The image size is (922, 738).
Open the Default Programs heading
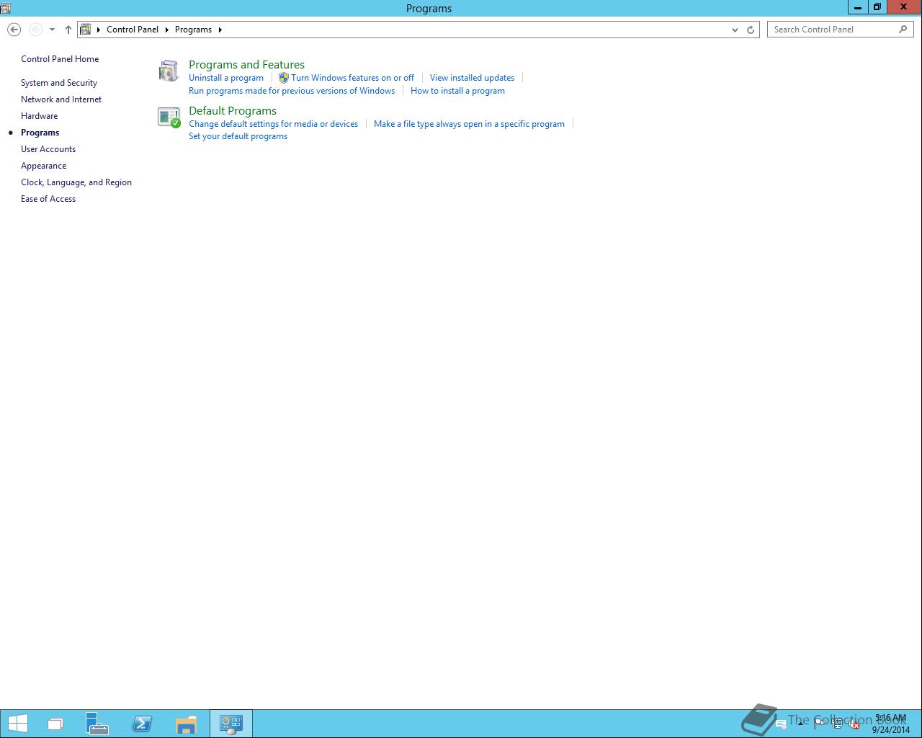tap(233, 111)
